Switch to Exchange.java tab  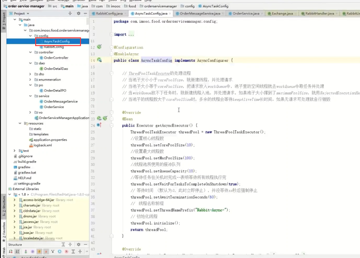pyautogui.click(x=282, y=14)
